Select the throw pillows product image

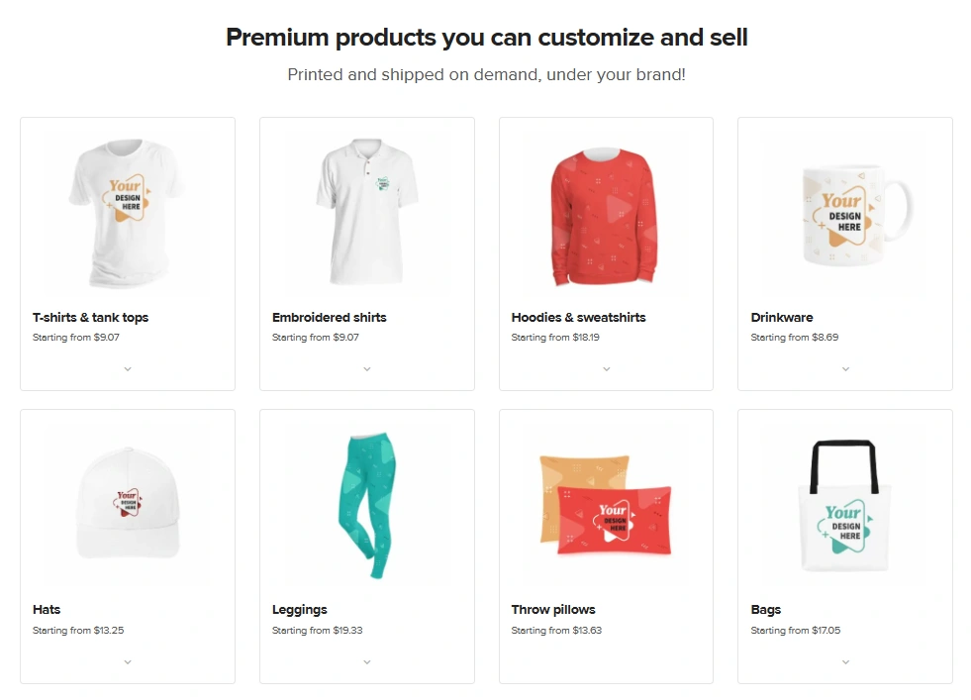coord(606,507)
